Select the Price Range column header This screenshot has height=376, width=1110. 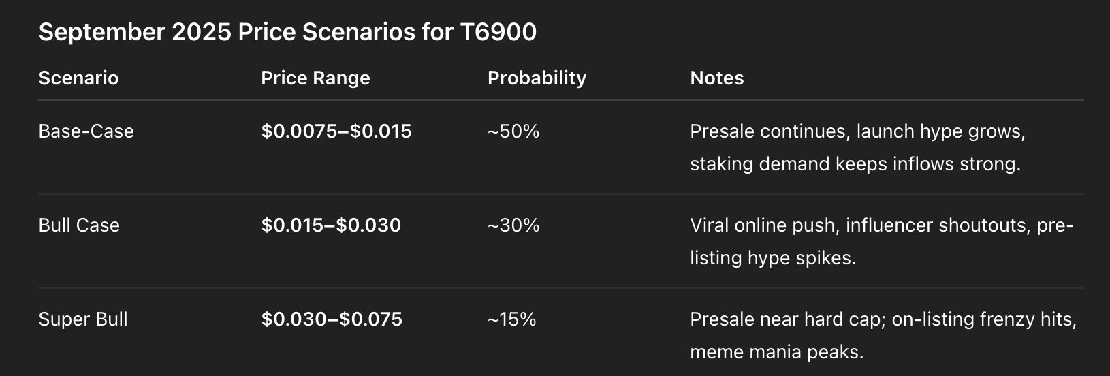click(315, 78)
